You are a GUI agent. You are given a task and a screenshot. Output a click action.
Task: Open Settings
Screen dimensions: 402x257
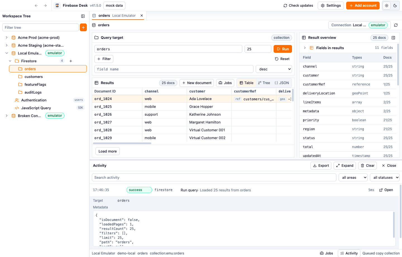[331, 6]
